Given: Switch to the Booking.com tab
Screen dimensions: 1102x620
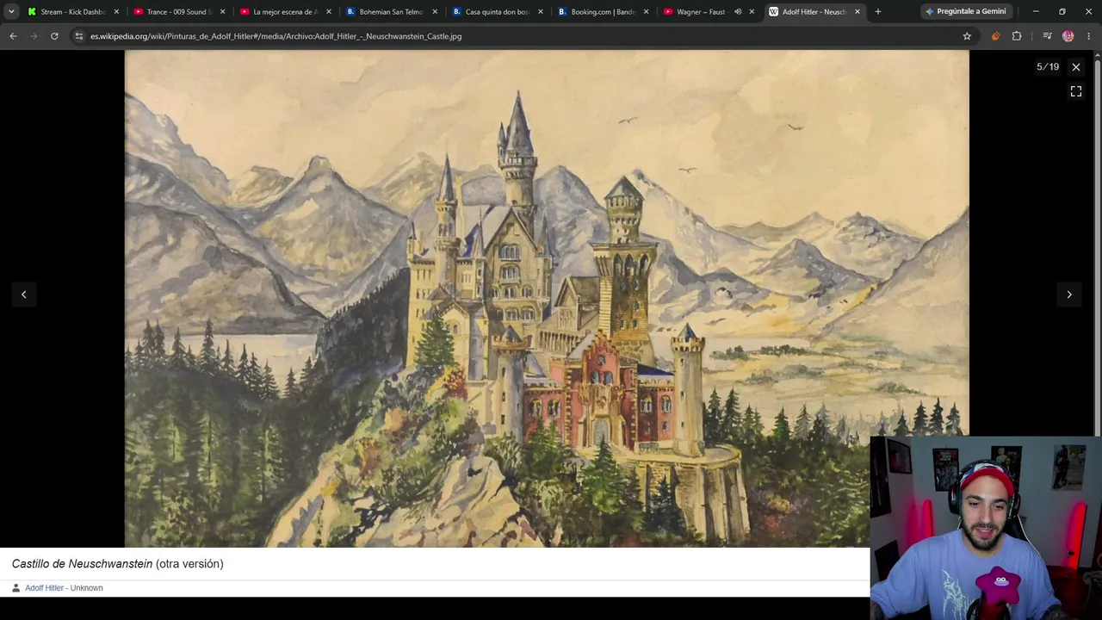Looking at the screenshot, I should (x=603, y=11).
